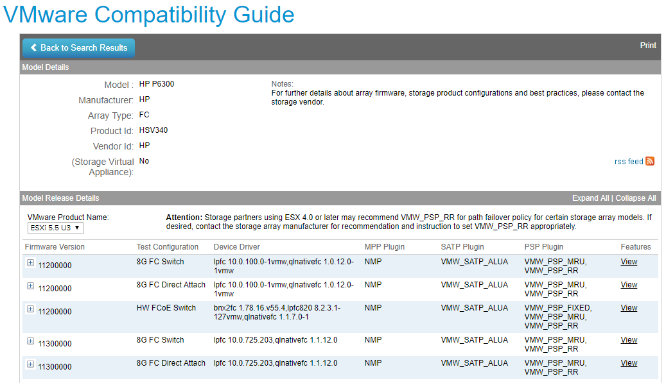
Task: Open the rss feed text link
Action: pyautogui.click(x=629, y=162)
